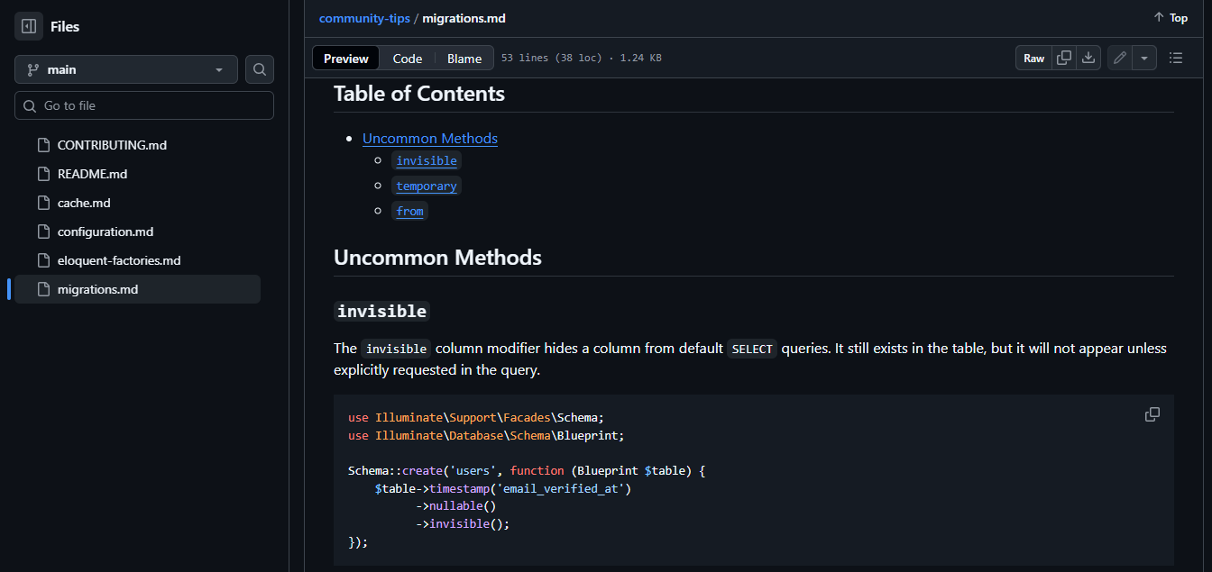Open eloquent-factories.md file
1212x572 pixels.
coord(119,260)
